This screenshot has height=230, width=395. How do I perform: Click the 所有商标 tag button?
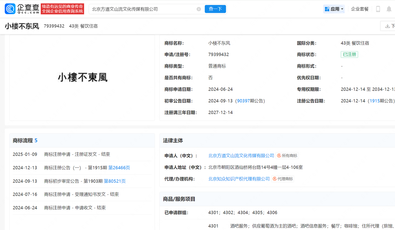(x=287, y=156)
